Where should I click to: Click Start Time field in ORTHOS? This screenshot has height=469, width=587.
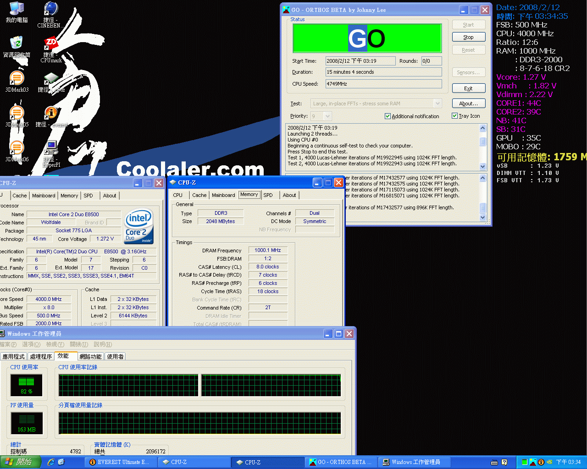[x=360, y=61]
